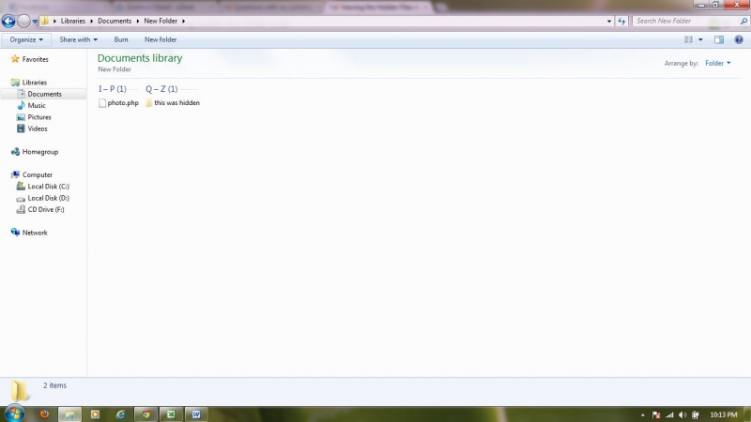Click the Windows Start button
The width and height of the screenshot is (751, 422).
15,413
